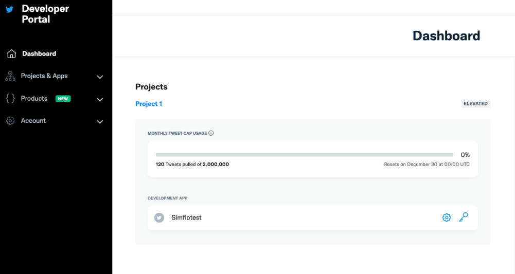This screenshot has width=515, height=274.
Task: Click the Projects & Apps hierarchy icon
Action: (10, 76)
